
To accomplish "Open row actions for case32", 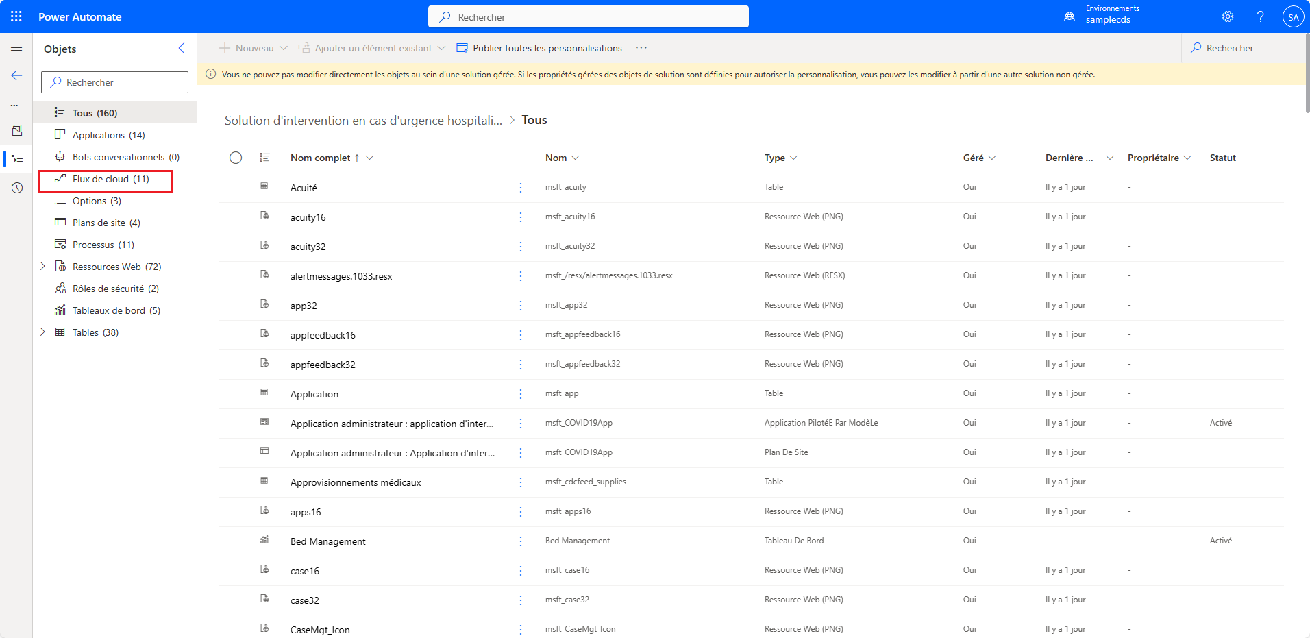I will pos(521,600).
